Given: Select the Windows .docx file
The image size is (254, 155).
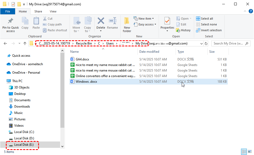Looking at the screenshot, I should pos(148,82).
